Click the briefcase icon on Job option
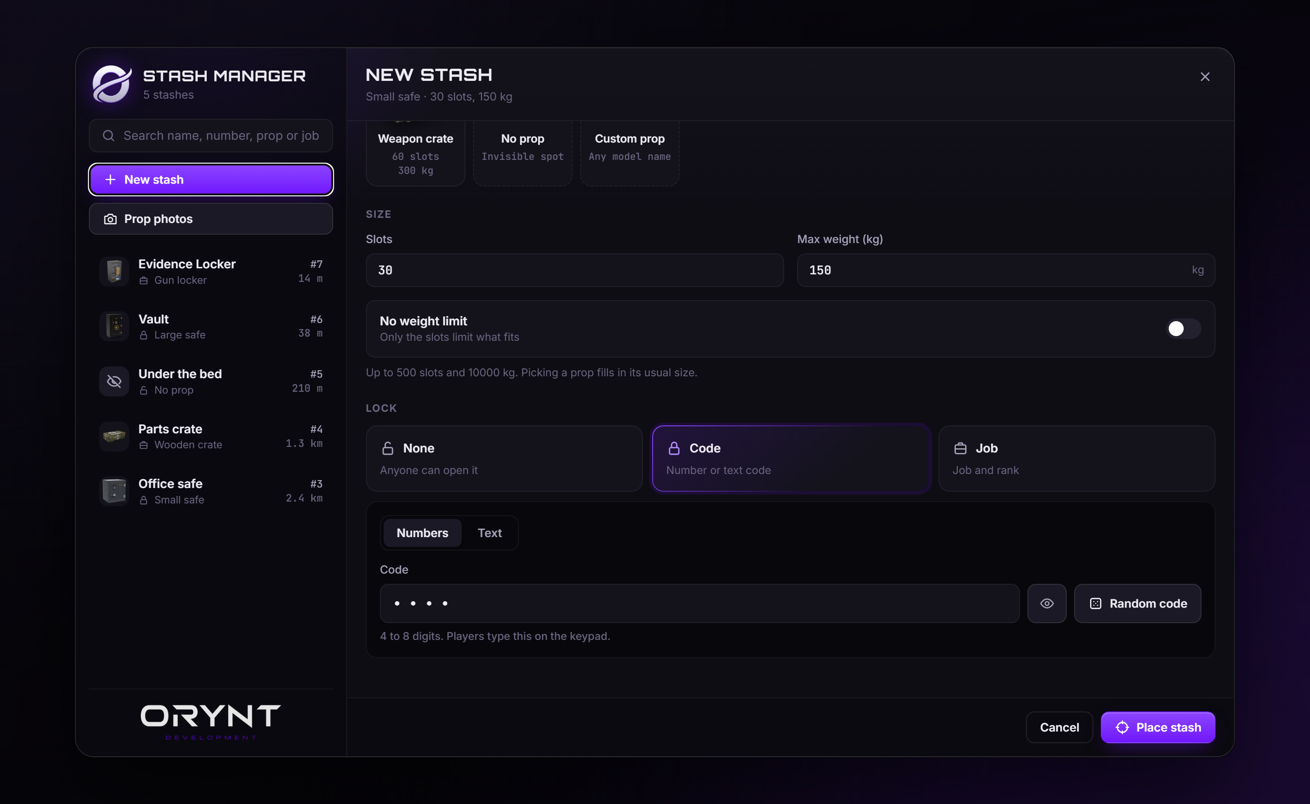This screenshot has height=804, width=1310. (961, 448)
